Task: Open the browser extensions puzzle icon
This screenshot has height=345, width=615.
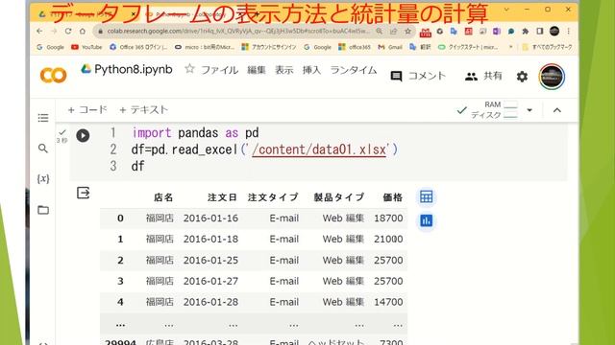Action: pyautogui.click(x=526, y=32)
